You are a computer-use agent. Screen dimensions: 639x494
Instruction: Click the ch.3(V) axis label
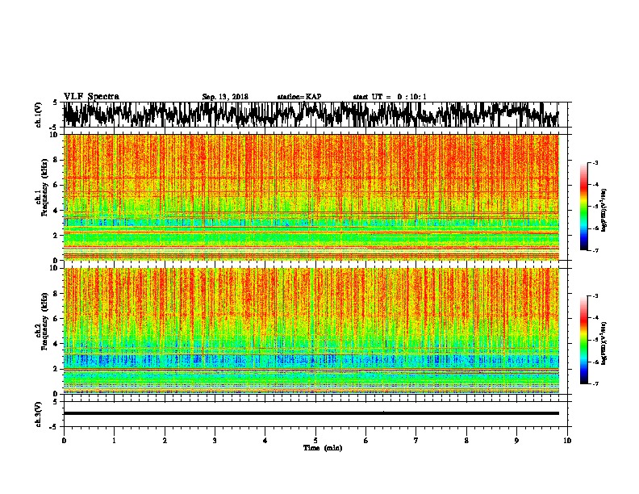(39, 414)
